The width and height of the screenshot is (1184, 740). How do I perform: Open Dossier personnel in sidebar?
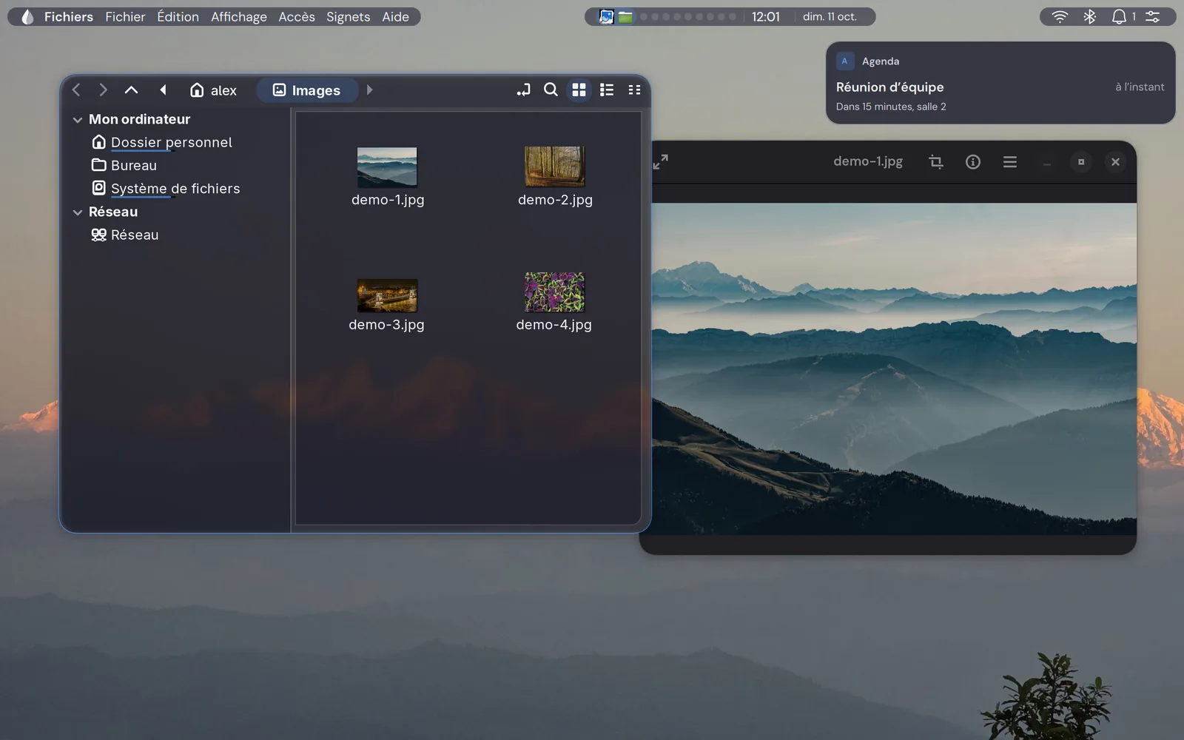coord(162,142)
